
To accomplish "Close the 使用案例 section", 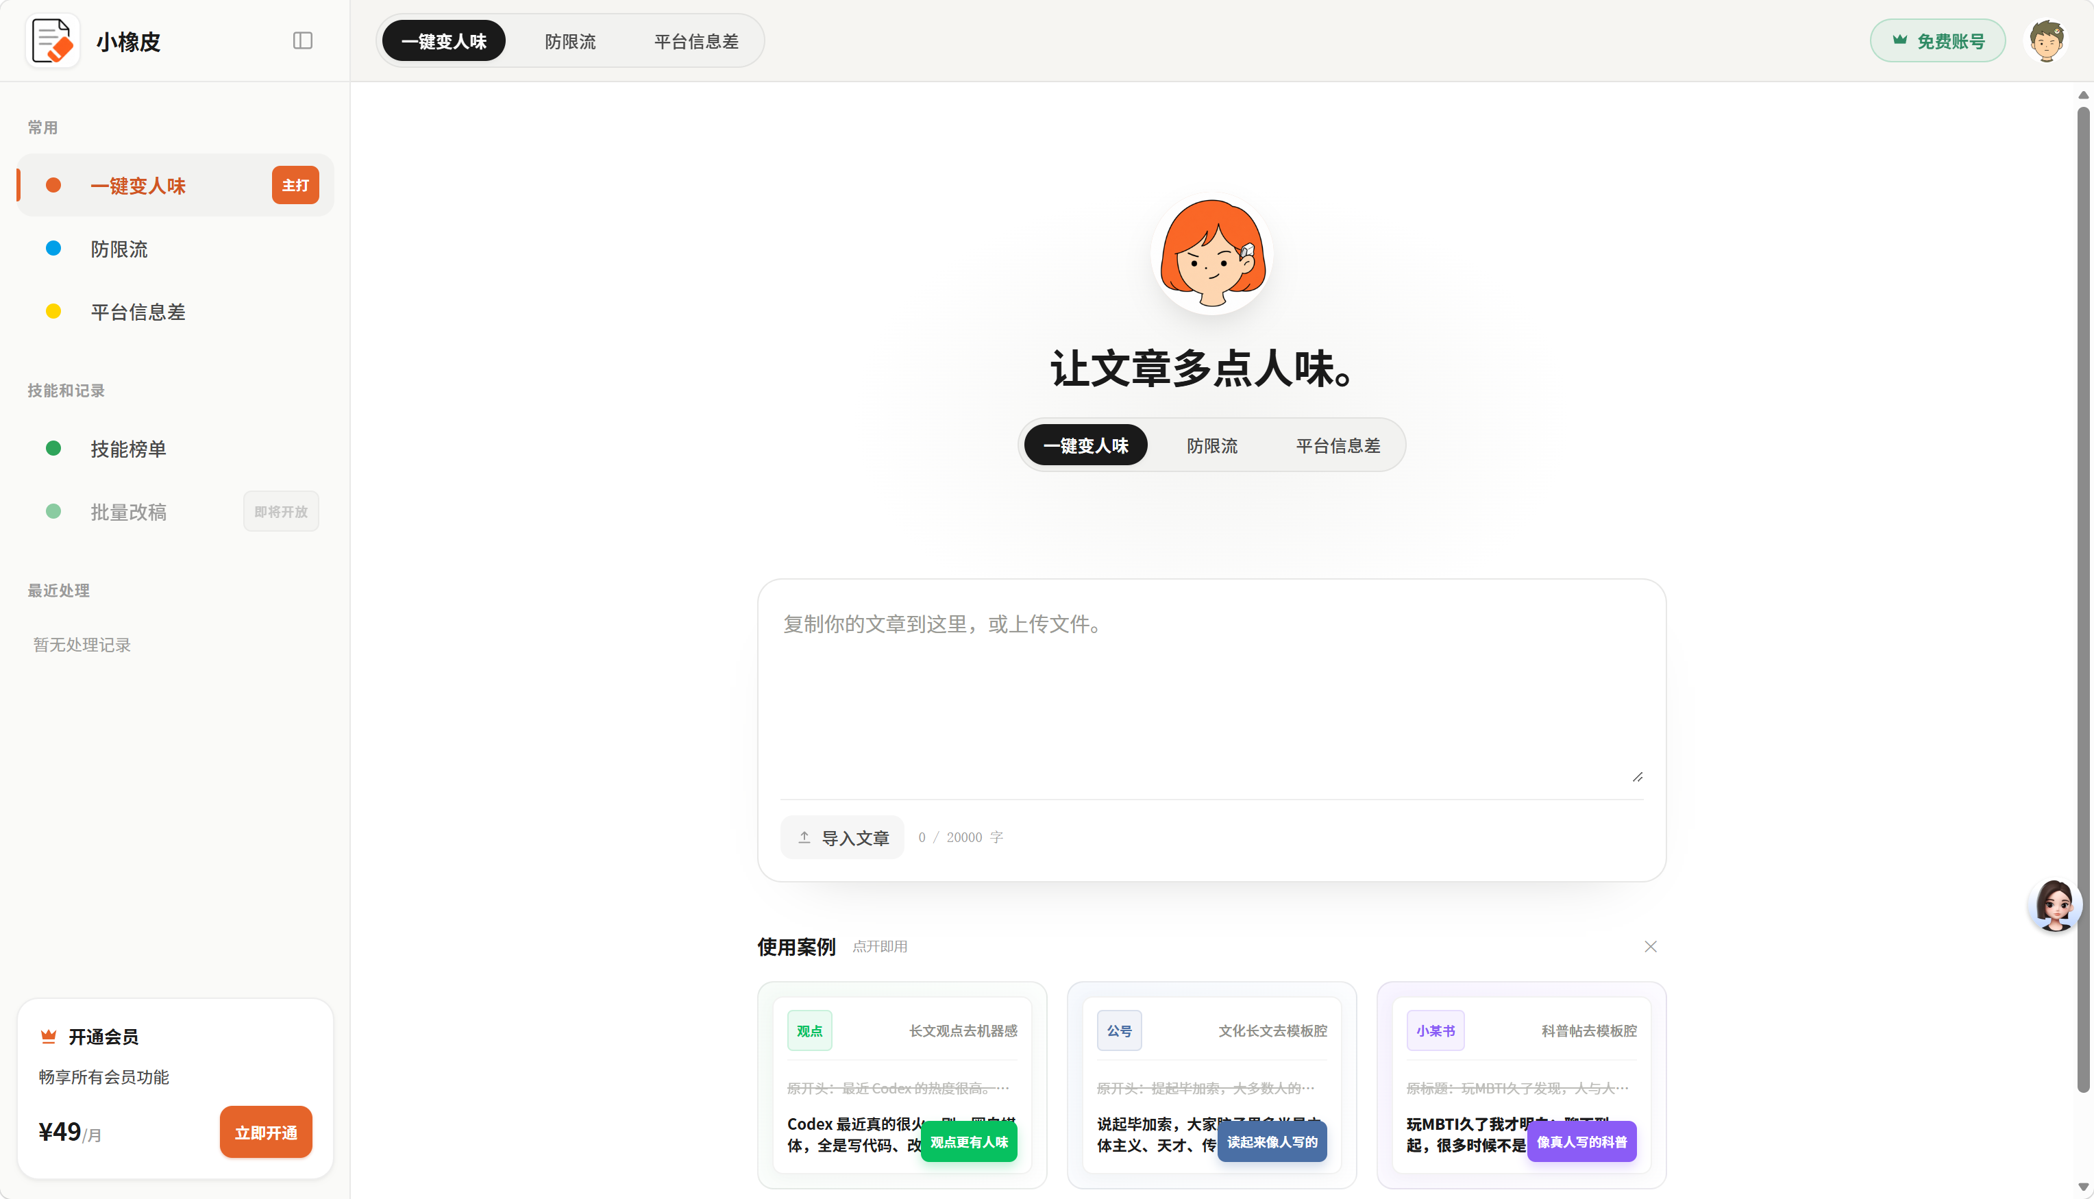I will coord(1650,946).
